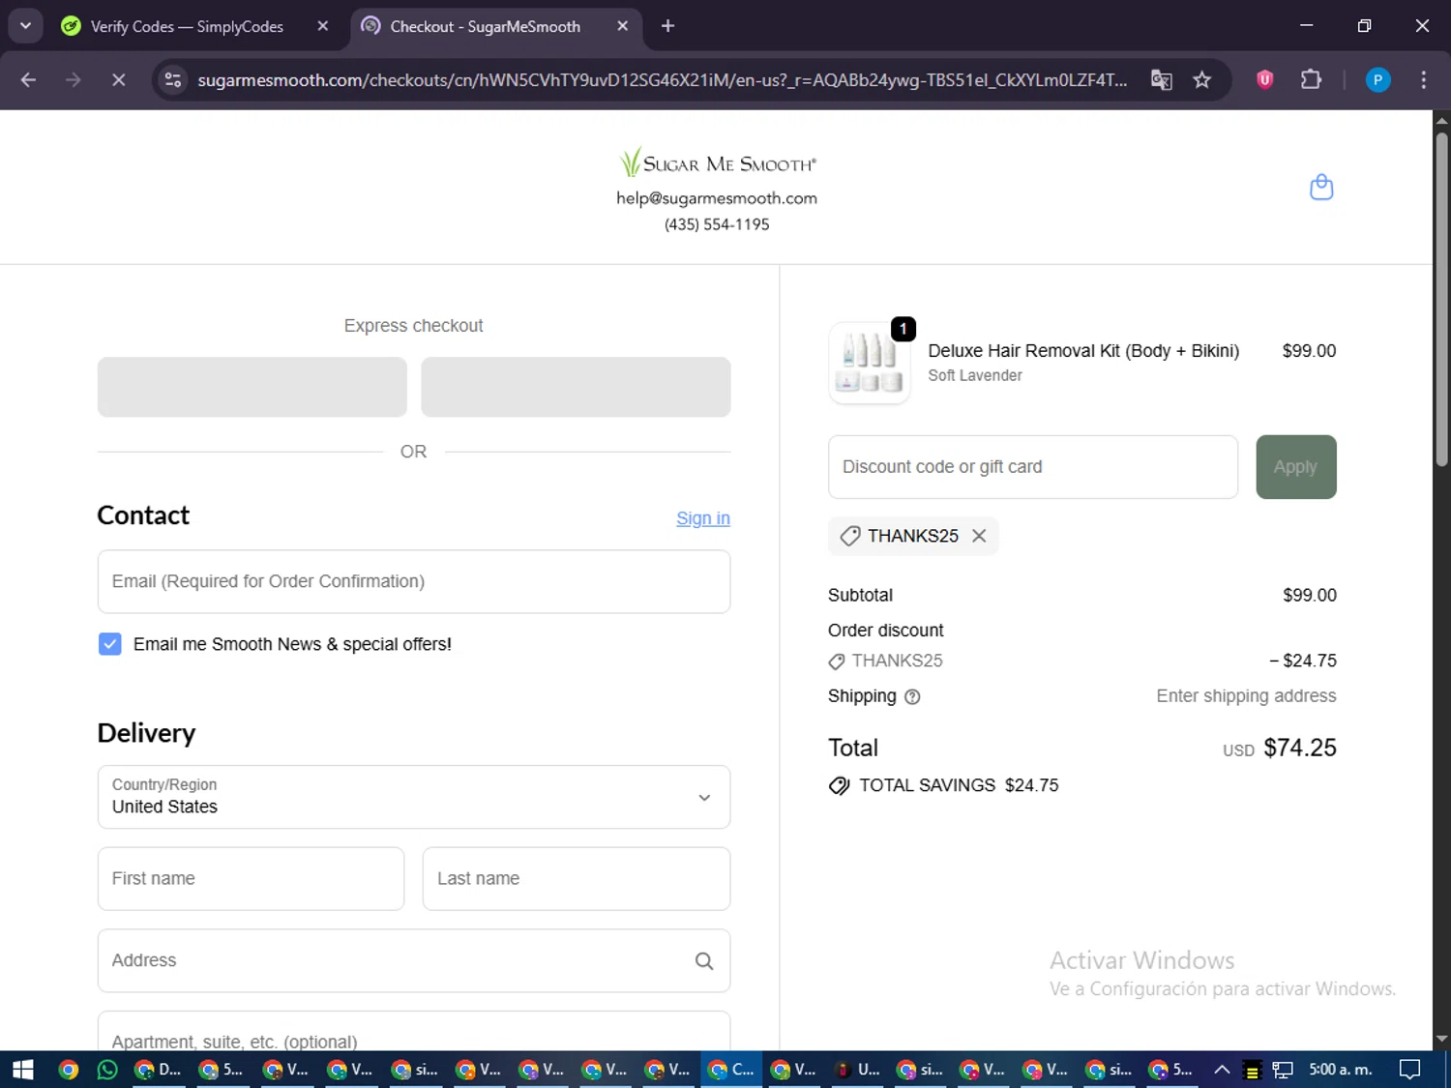The width and height of the screenshot is (1451, 1088).
Task: Click the scrollbar down arrow
Action: click(1441, 1040)
